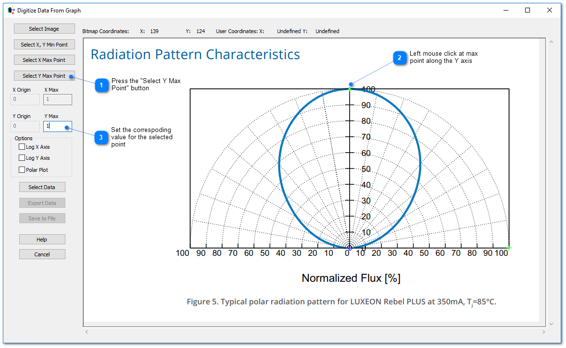566x348 pixels.
Task: Enable the Log X Axis checkbox
Action: click(x=22, y=147)
